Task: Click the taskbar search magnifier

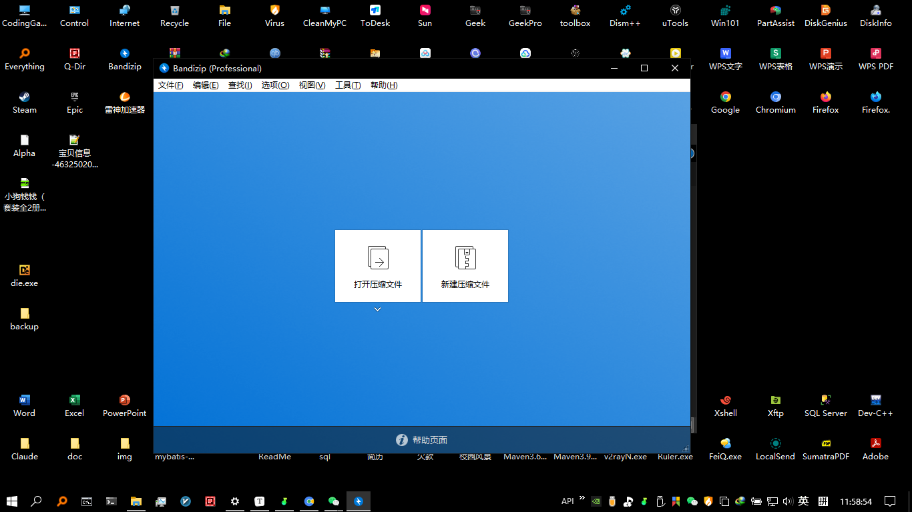Action: click(x=37, y=501)
